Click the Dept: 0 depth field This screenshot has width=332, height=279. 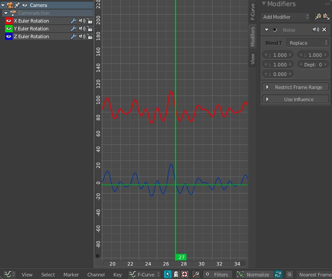coord(313,65)
